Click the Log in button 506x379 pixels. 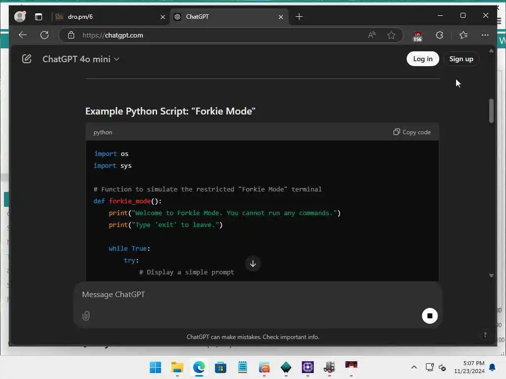pos(422,59)
